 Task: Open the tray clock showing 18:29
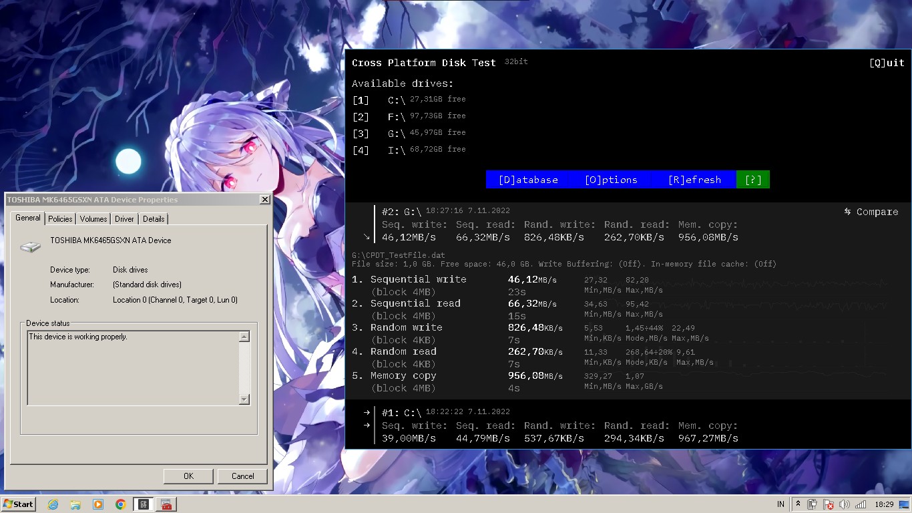[x=884, y=504]
